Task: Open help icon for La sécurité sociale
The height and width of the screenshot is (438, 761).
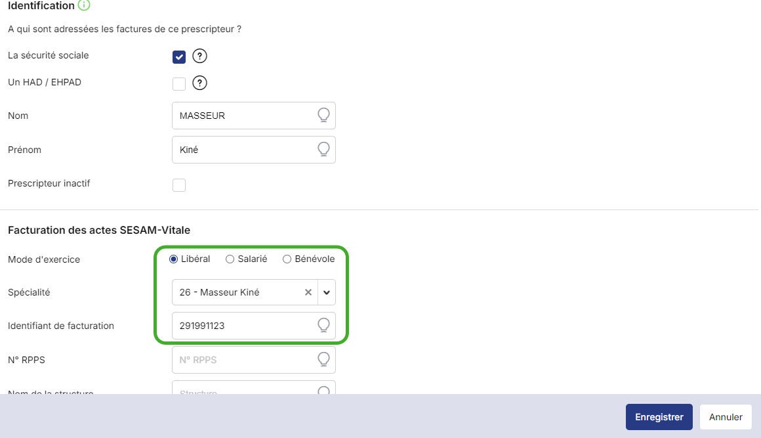Action: 199,56
